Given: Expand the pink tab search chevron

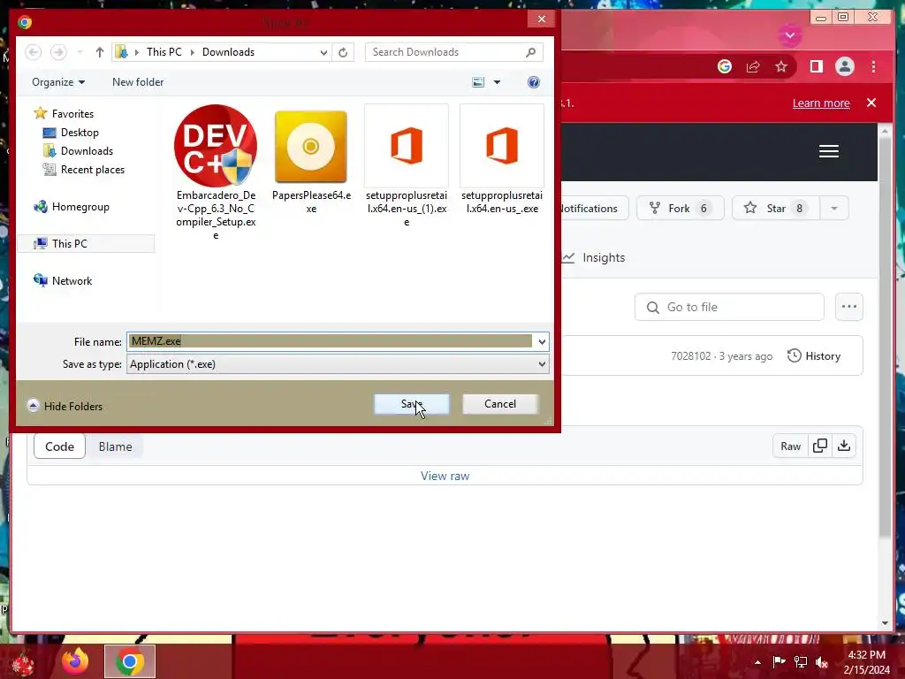Looking at the screenshot, I should click(790, 35).
